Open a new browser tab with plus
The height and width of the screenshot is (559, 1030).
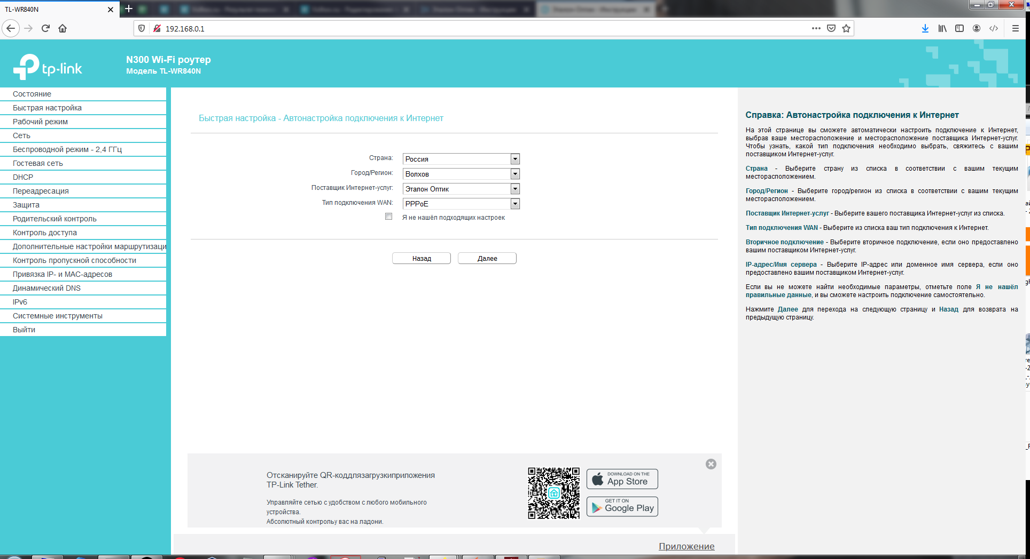128,9
